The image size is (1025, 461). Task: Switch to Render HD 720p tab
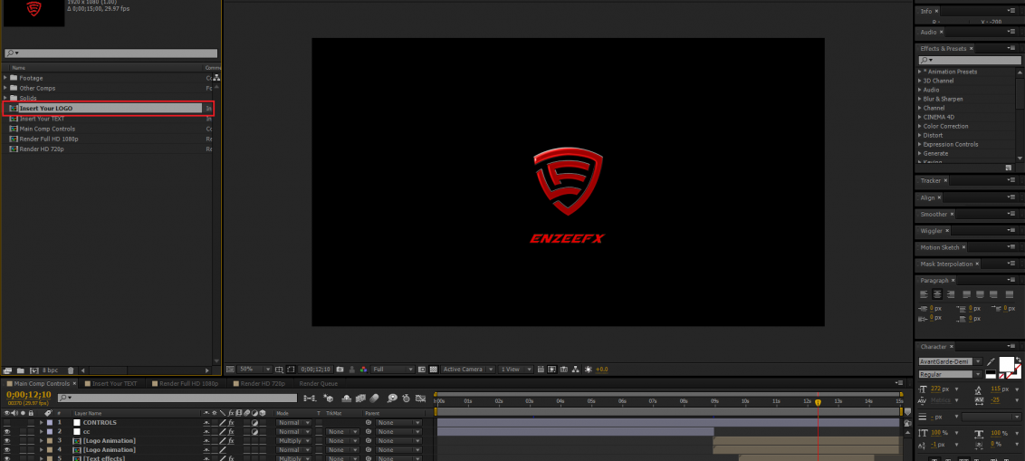263,384
